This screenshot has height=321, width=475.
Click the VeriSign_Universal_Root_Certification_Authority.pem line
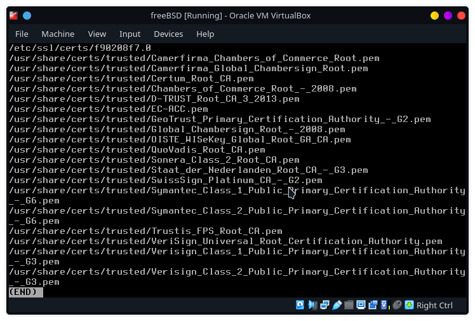(x=225, y=242)
